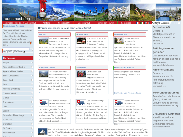Image resolution: width=183 pixels, height=137 pixels.
Task: Open the Ferientipps card heading
Action: click(x=81, y=68)
